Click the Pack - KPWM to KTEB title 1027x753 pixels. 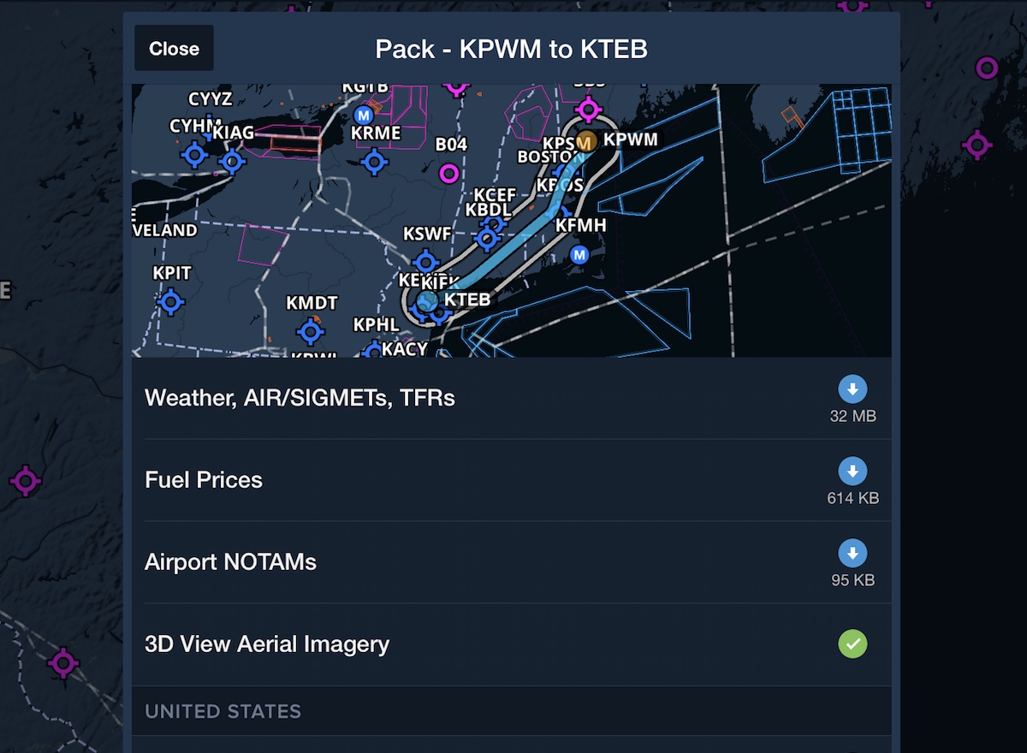(x=511, y=49)
